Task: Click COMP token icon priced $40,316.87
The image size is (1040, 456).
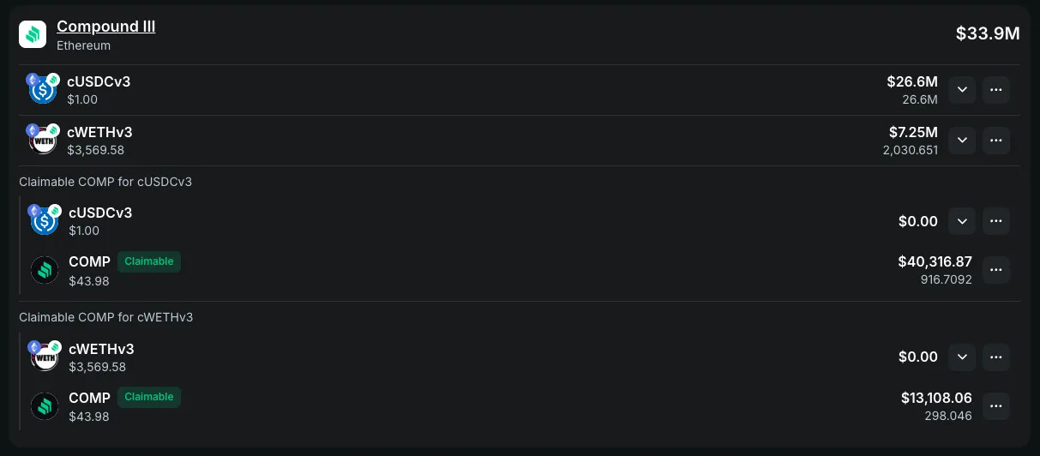Action: 45,270
